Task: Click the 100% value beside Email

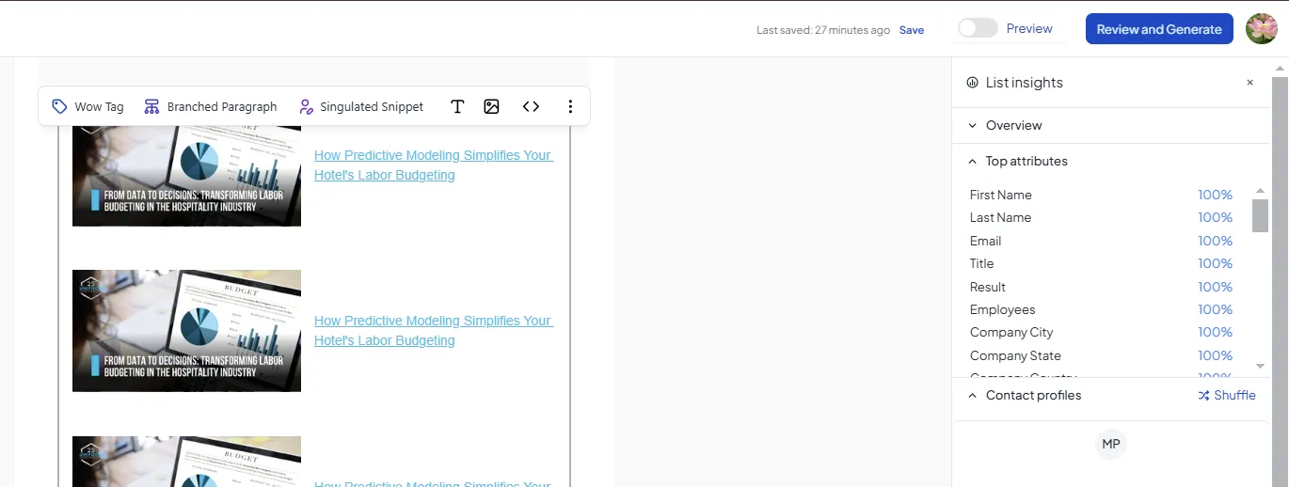Action: tap(1215, 241)
